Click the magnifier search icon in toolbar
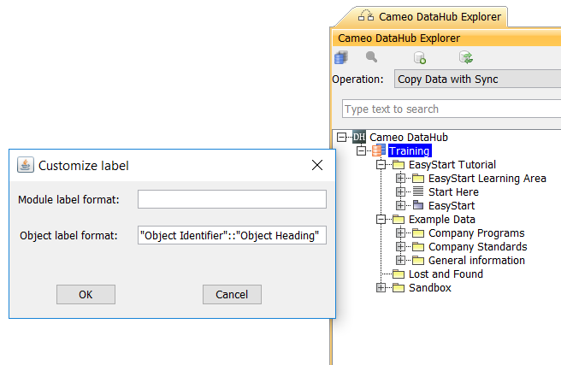The height and width of the screenshot is (365, 561). pyautogui.click(x=371, y=57)
